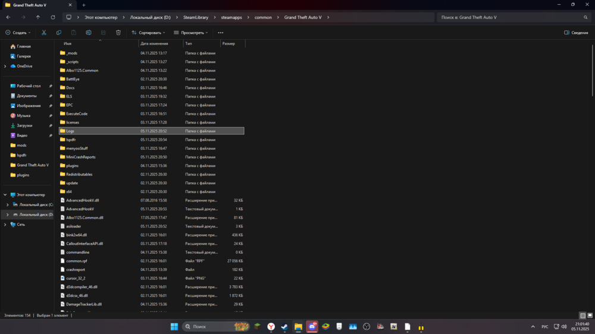Switch to details list view icon
Screen dimensions: 595x334
(x=583, y=316)
